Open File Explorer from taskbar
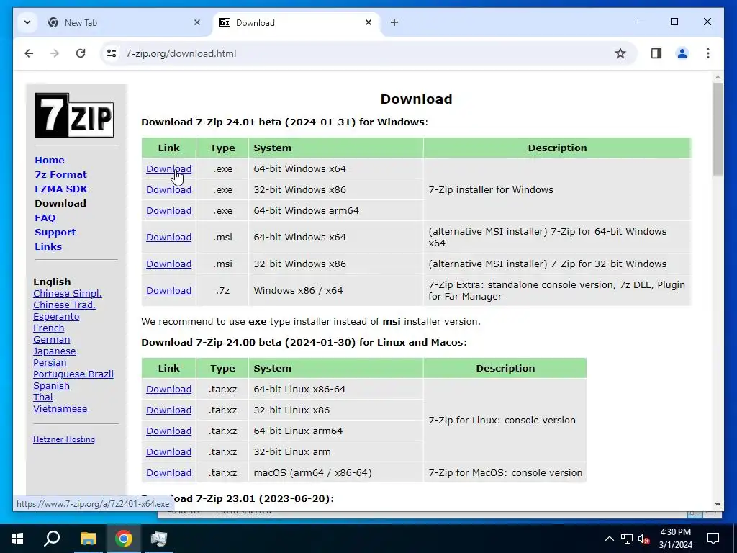 88,539
